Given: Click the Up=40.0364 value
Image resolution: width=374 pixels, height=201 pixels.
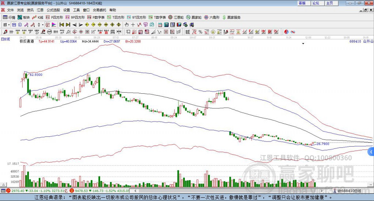Looking at the screenshot, I should pos(68,41).
